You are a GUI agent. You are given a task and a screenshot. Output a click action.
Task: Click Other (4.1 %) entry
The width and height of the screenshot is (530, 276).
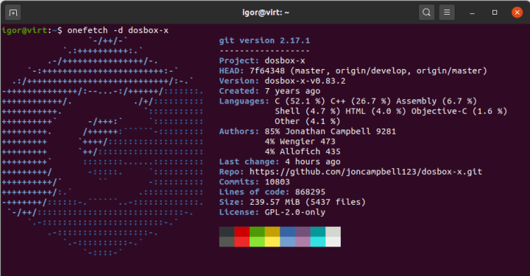point(307,121)
